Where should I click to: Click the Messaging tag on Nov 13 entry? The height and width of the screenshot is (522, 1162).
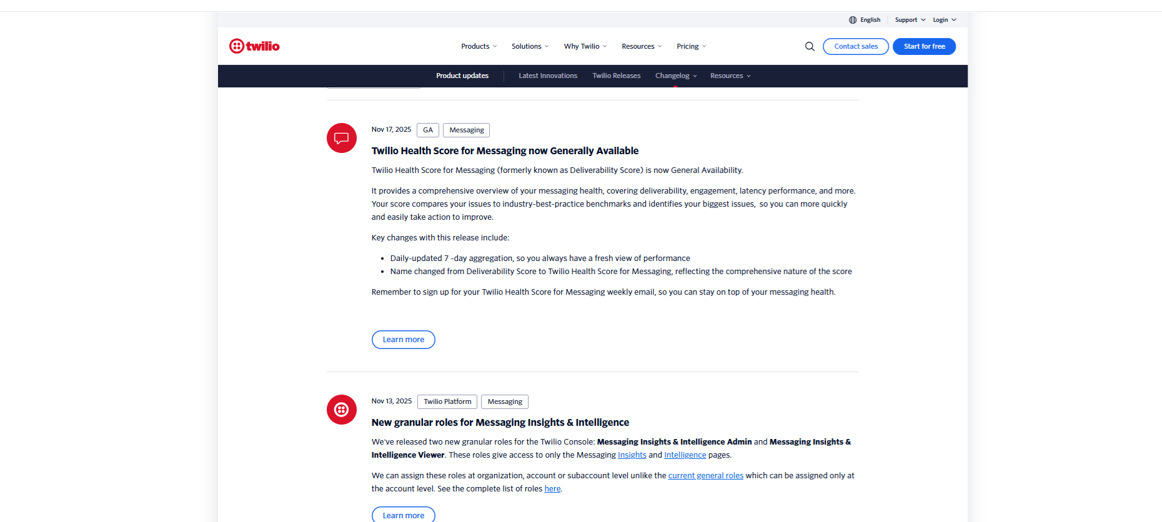pos(505,401)
